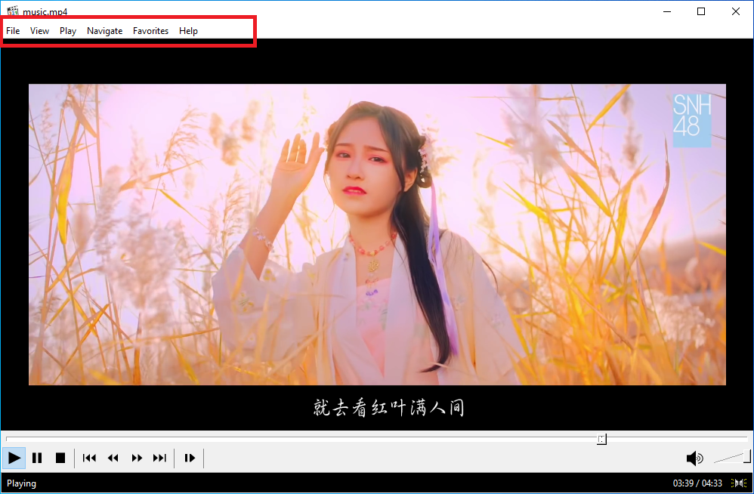Click the audio channel icon in status bar

(x=739, y=483)
